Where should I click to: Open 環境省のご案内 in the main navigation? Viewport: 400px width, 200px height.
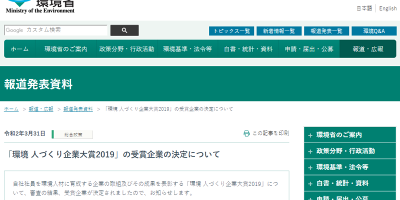[66, 48]
